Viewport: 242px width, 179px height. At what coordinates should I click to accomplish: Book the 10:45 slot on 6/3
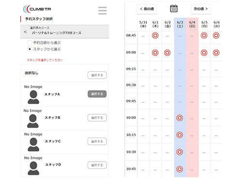click(x=180, y=169)
